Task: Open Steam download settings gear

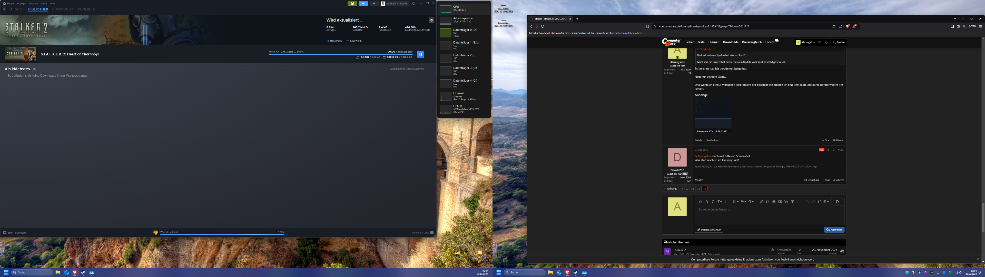Action: [431, 20]
